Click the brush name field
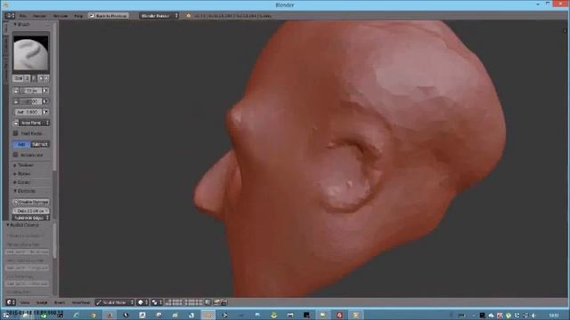Viewport: 570px width, 320px height. pos(18,78)
